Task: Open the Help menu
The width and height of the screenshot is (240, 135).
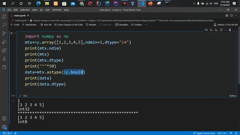Action: 66,10
